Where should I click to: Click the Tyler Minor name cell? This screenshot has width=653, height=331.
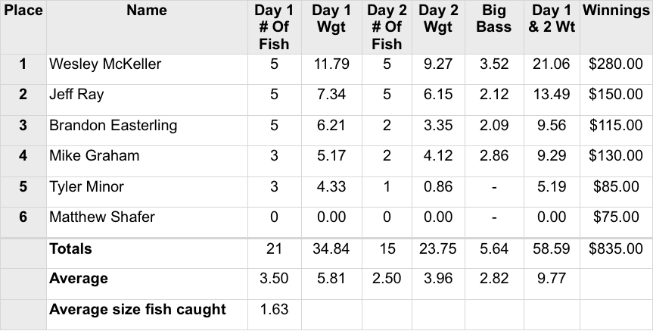[86, 186]
